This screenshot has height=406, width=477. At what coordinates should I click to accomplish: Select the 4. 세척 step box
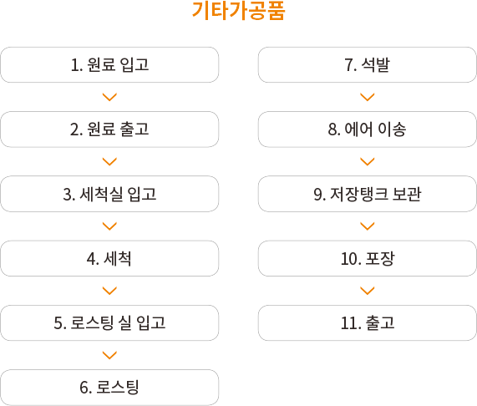tap(109, 258)
